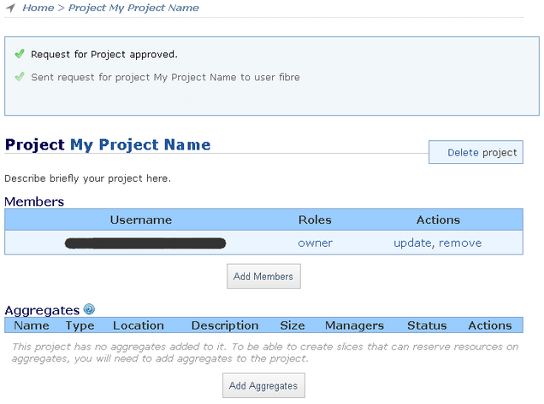The image size is (544, 404).
Task: Click the Location column header
Action: click(x=139, y=325)
